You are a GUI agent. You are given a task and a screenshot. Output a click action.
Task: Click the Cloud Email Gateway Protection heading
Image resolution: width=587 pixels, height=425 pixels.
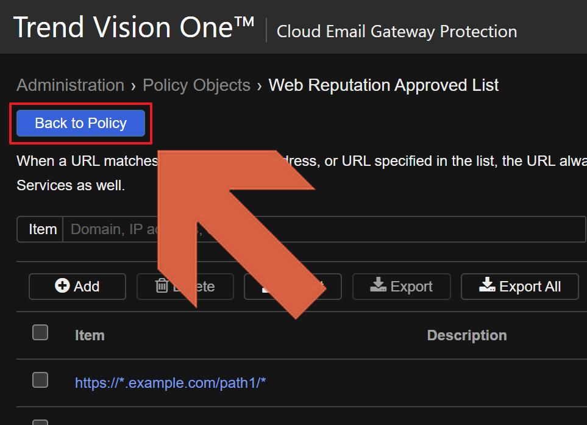click(x=396, y=31)
